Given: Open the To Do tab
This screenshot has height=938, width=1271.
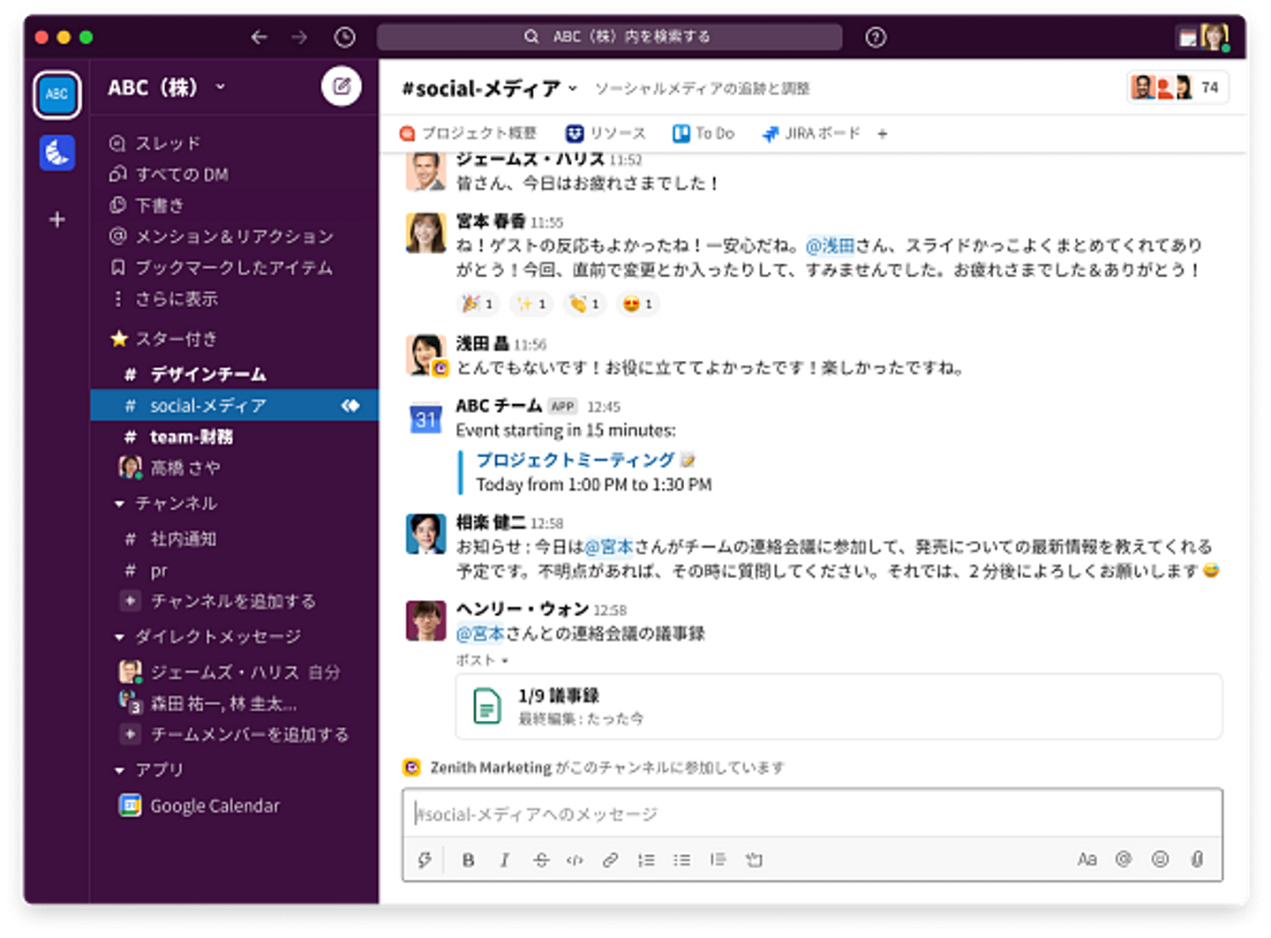Looking at the screenshot, I should 704,133.
